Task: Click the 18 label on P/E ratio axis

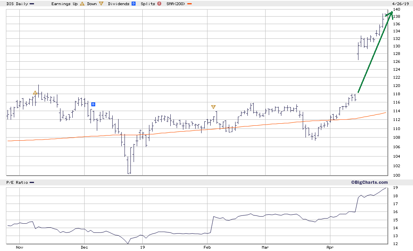Action: [395, 196]
